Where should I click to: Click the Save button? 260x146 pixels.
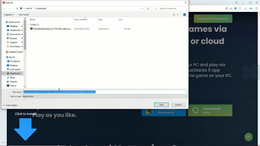161,105
